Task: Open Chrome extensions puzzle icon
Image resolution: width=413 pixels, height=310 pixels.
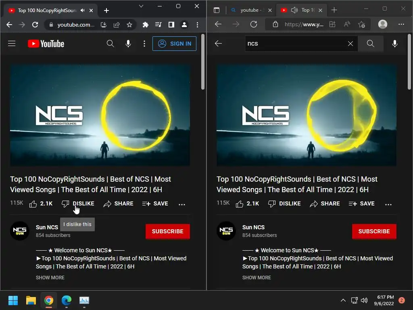Action: [145, 25]
